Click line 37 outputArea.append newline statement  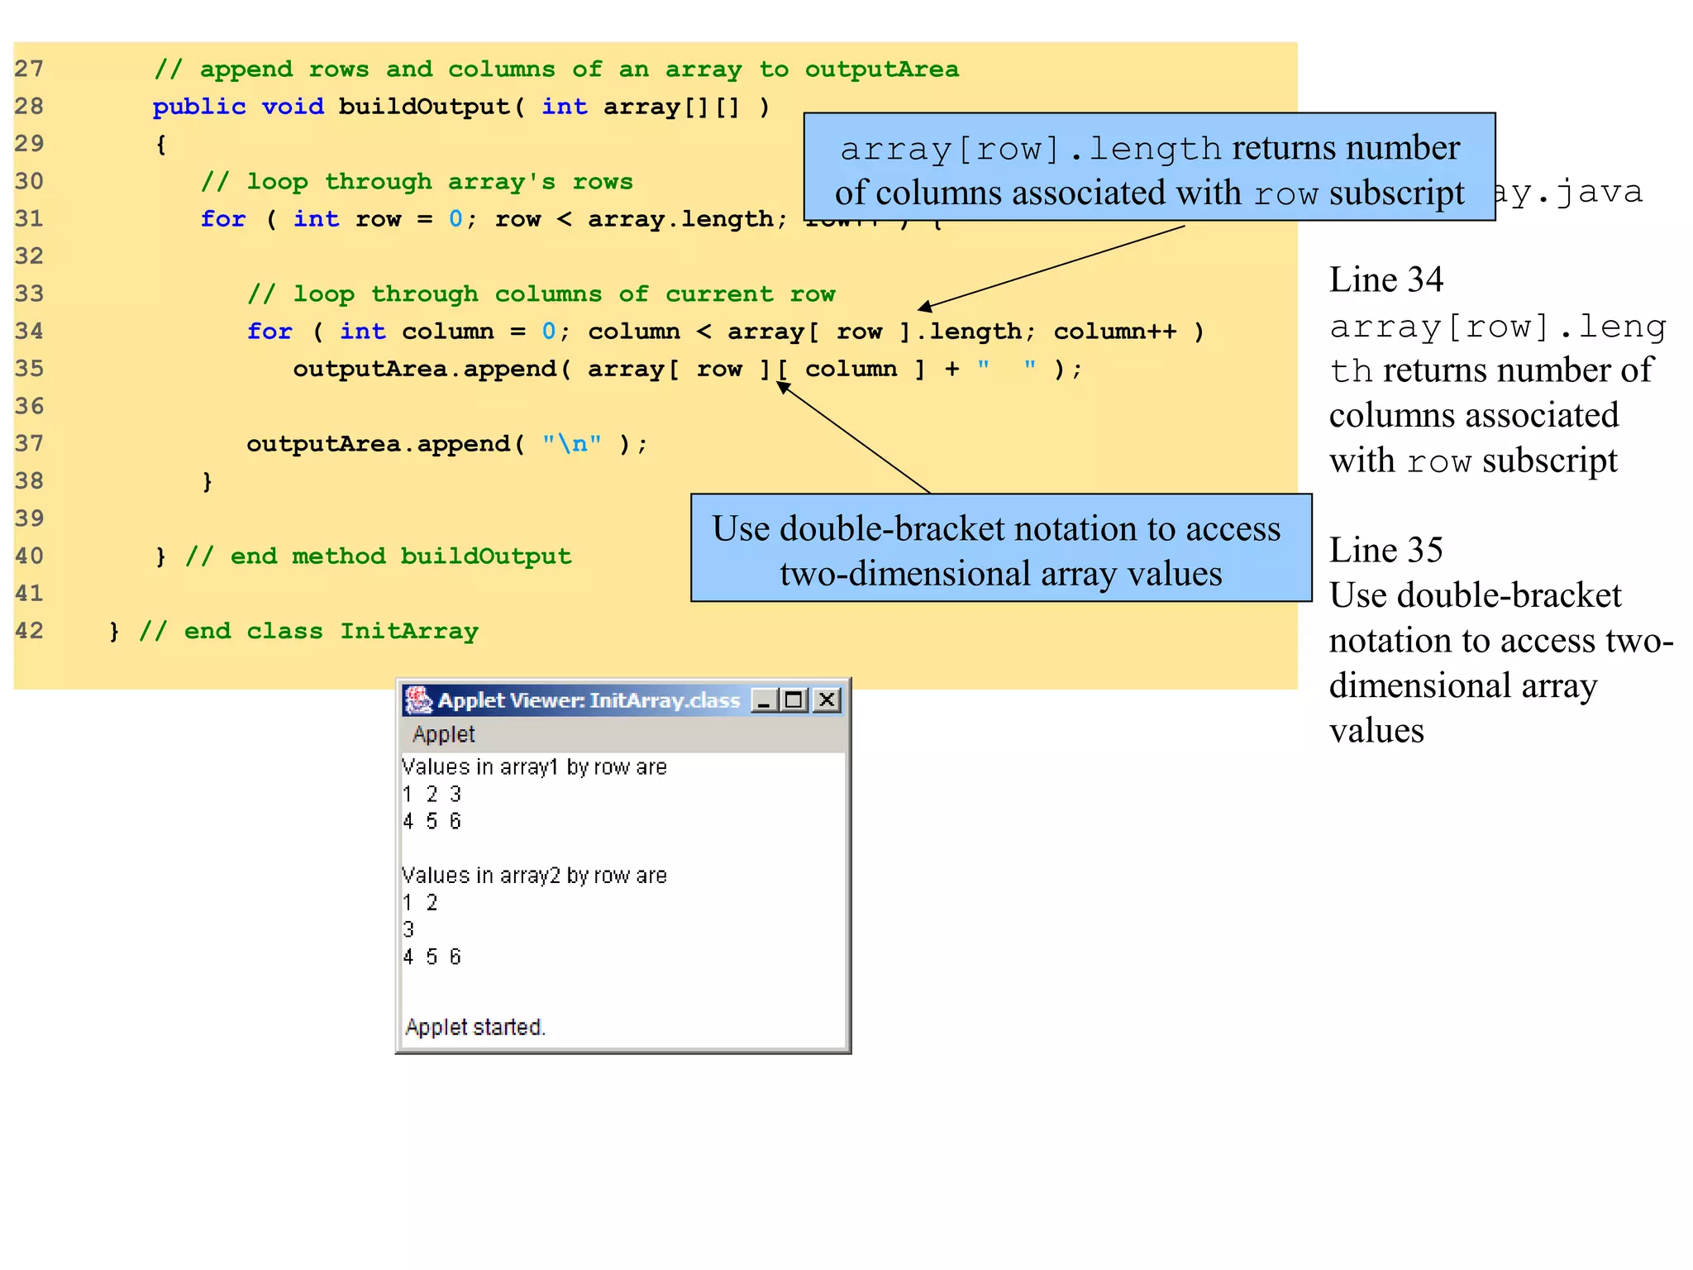point(447,444)
